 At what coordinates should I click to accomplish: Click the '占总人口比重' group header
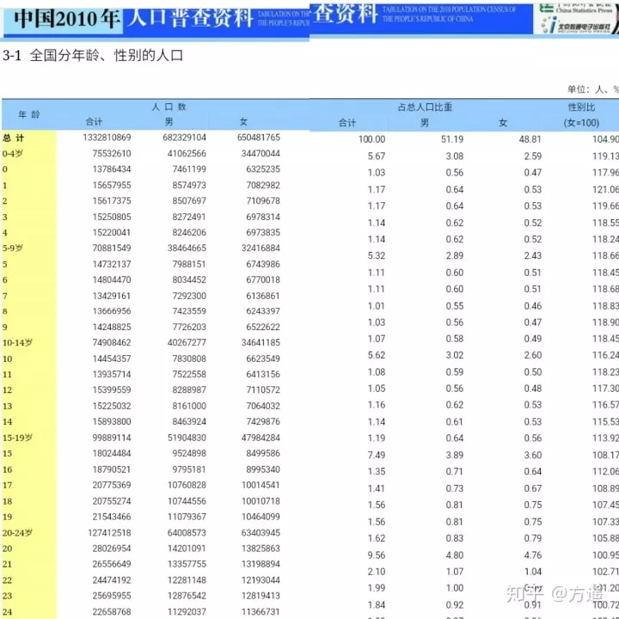(x=425, y=107)
